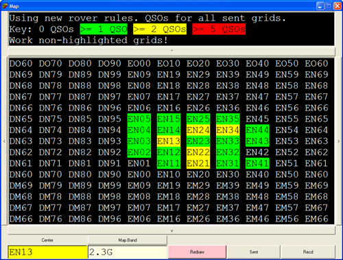Viewport: 343px width, 260px height.
Task: Click the Center grid input field EN13
Action: [x=47, y=252]
